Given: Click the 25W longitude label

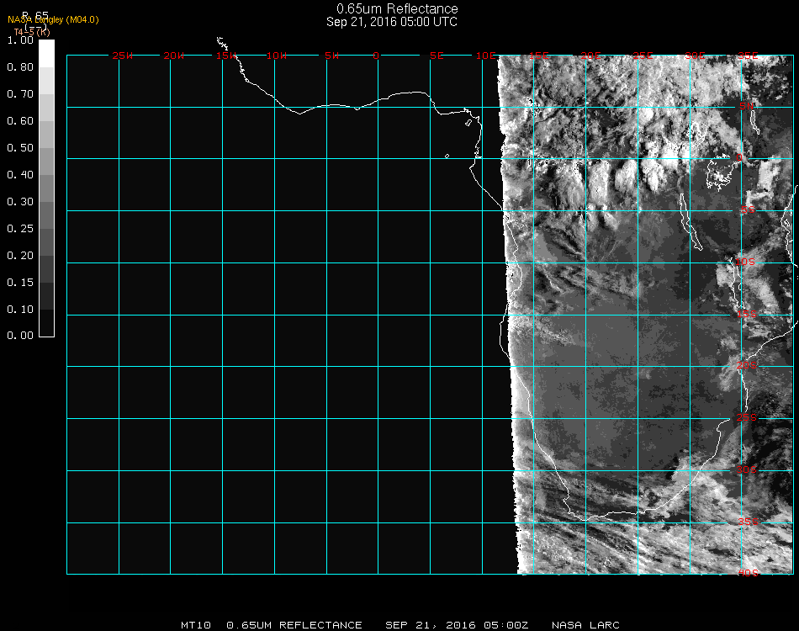Looking at the screenshot, I should click(x=123, y=56).
